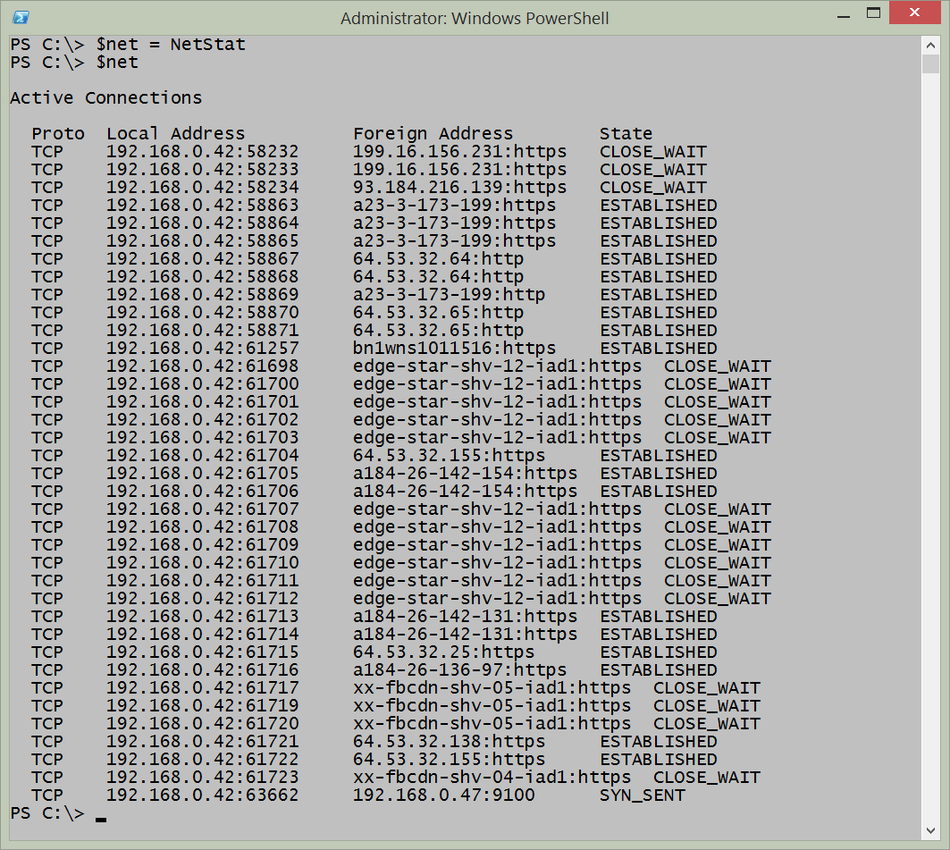Click the SYN_SENT state entry
This screenshot has height=850, width=950.
(x=643, y=795)
